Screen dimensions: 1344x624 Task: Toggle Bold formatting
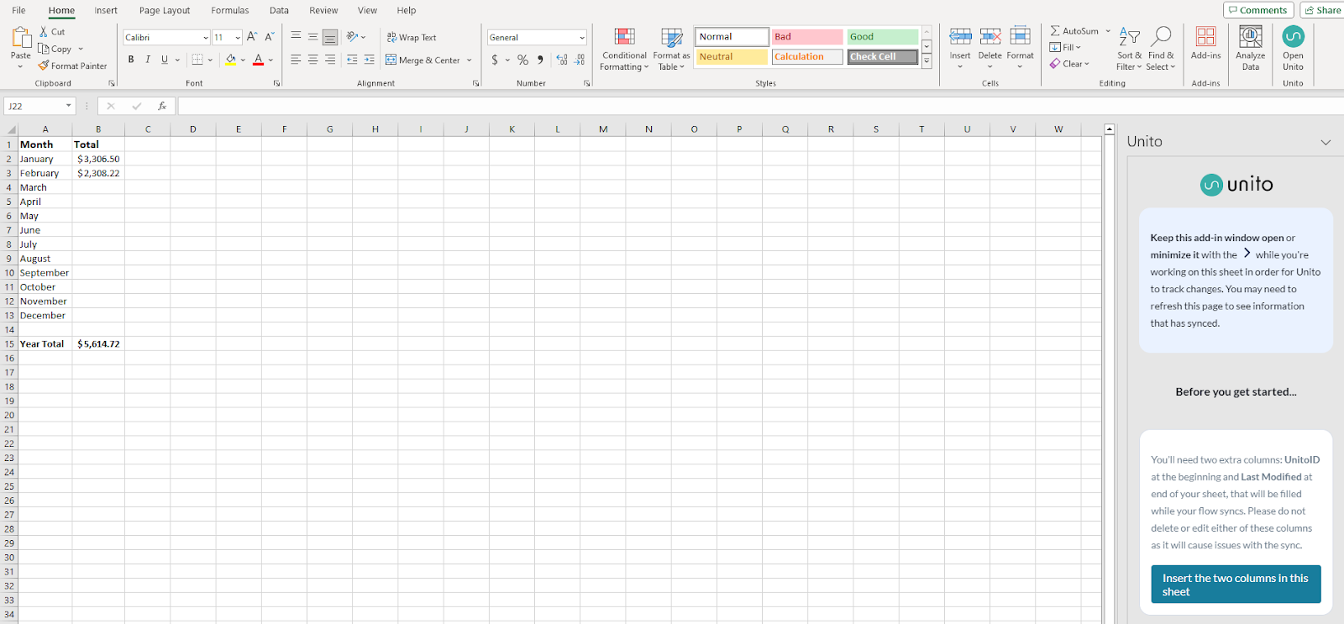[x=131, y=60]
